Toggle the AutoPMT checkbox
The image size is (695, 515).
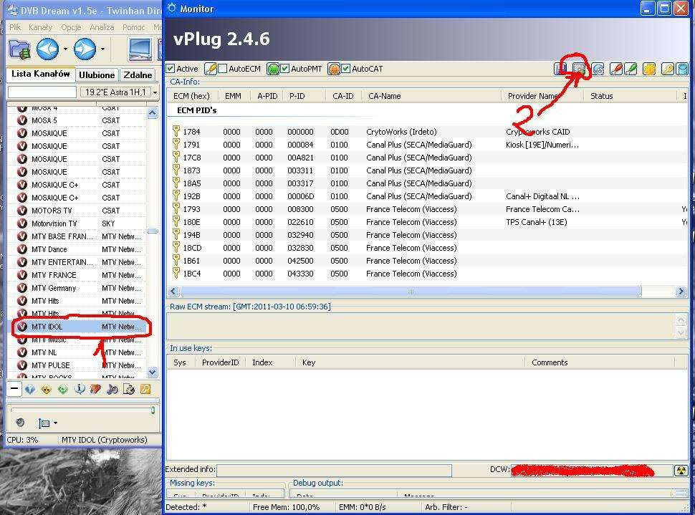coord(285,69)
